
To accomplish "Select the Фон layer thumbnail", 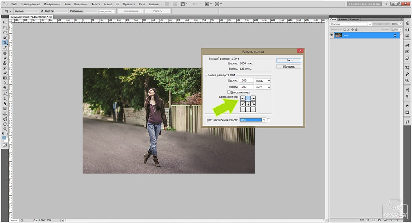I will 338,35.
